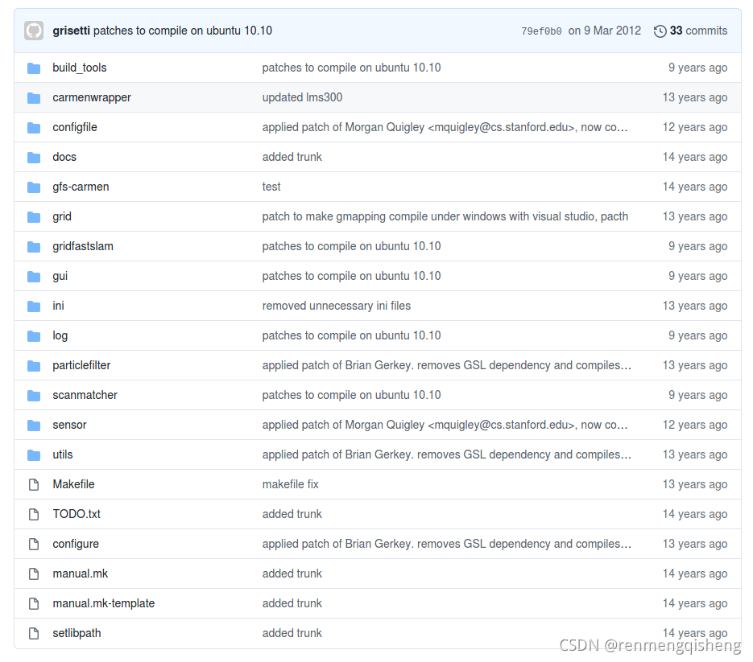Viewport: 753px width, 662px height.
Task: Open the docs folder
Action: point(64,157)
